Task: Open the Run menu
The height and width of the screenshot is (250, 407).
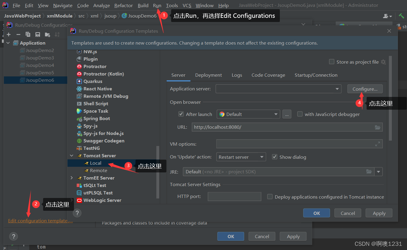Action: [x=157, y=5]
